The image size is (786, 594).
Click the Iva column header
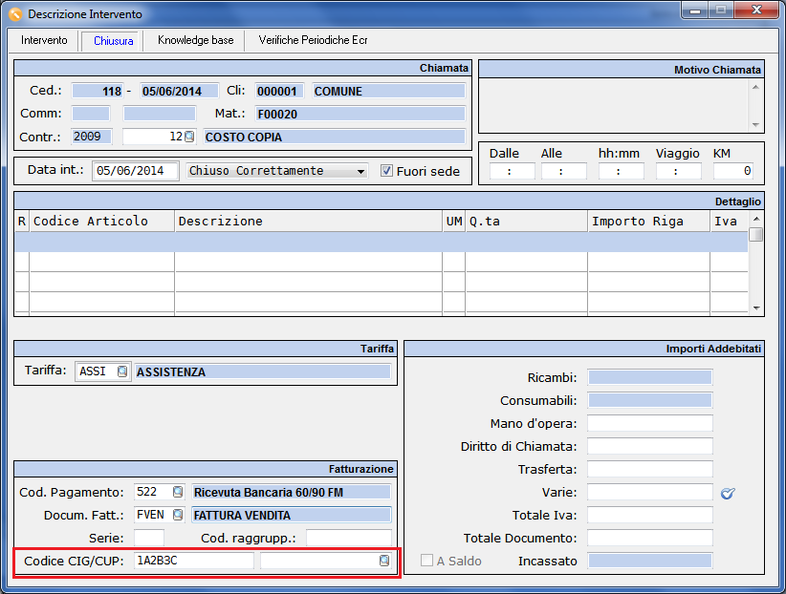pyautogui.click(x=730, y=221)
